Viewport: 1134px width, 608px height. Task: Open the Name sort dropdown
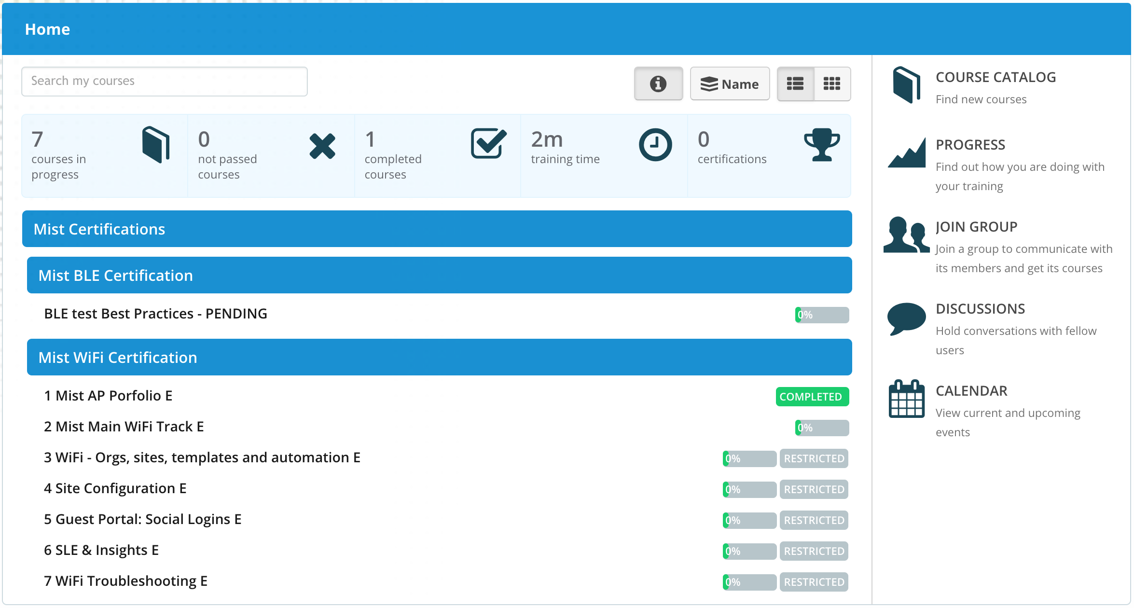point(729,84)
